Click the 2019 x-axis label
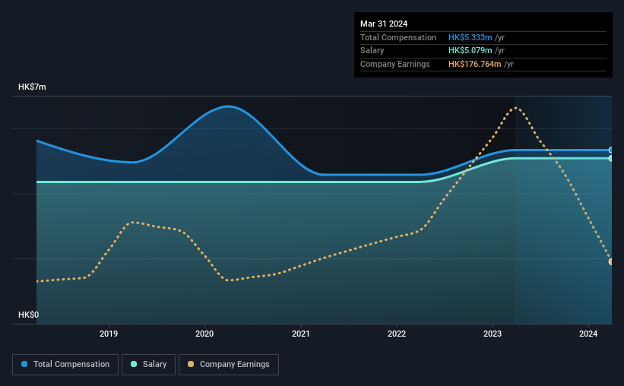The height and width of the screenshot is (386, 624). click(x=109, y=334)
